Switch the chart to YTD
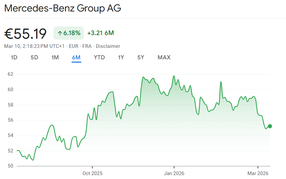The height and width of the screenshot is (179, 286). tap(99, 57)
